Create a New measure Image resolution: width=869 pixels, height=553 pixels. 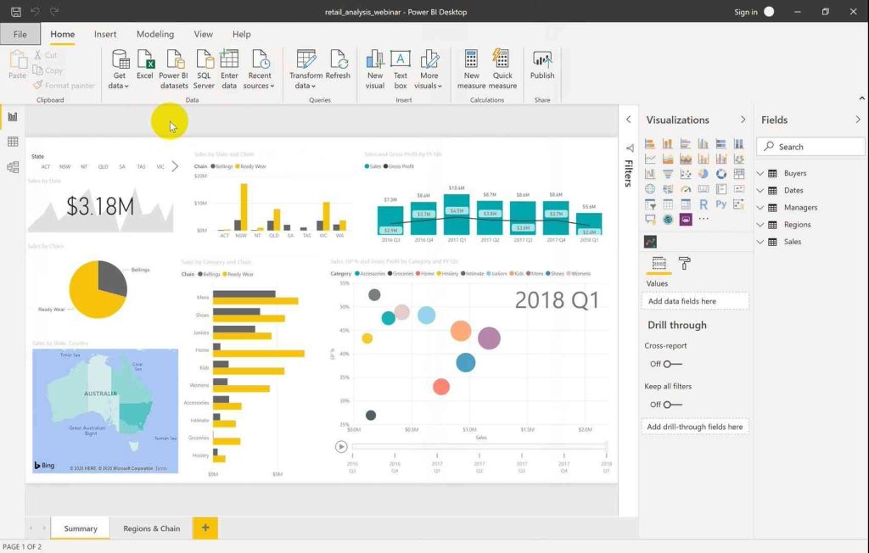tap(471, 70)
